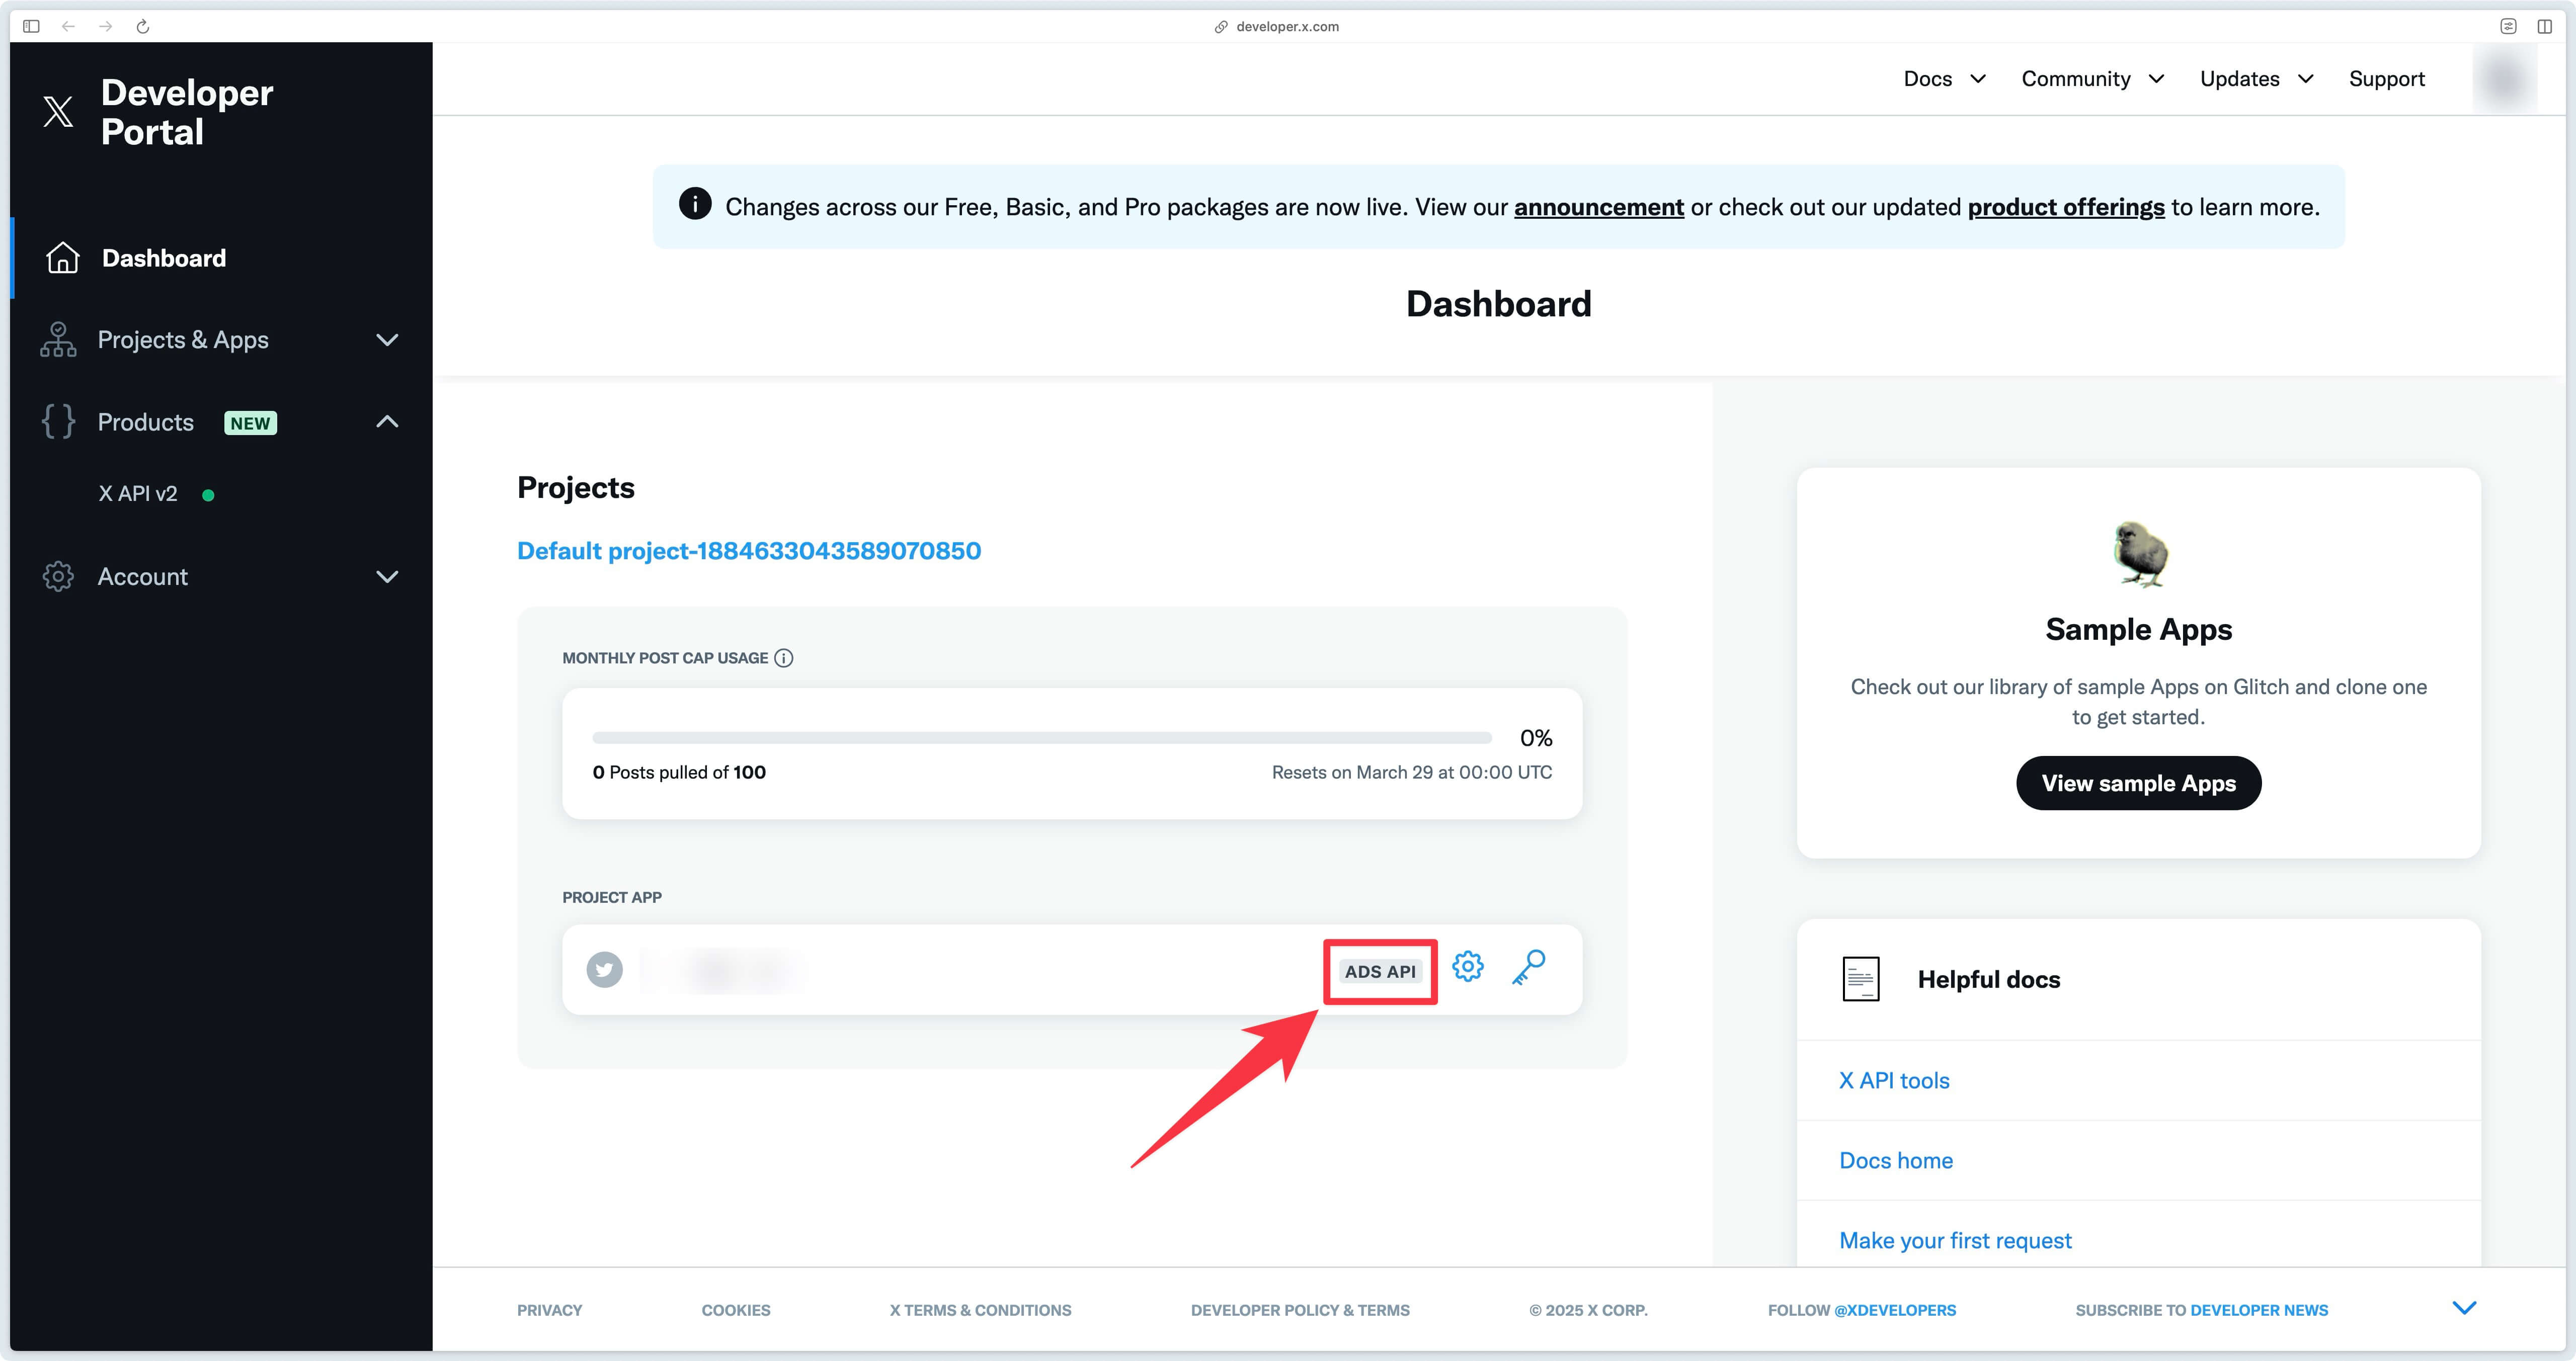This screenshot has height=1361, width=2576.
Task: Click the Developer Portal title
Action: pyautogui.click(x=187, y=112)
